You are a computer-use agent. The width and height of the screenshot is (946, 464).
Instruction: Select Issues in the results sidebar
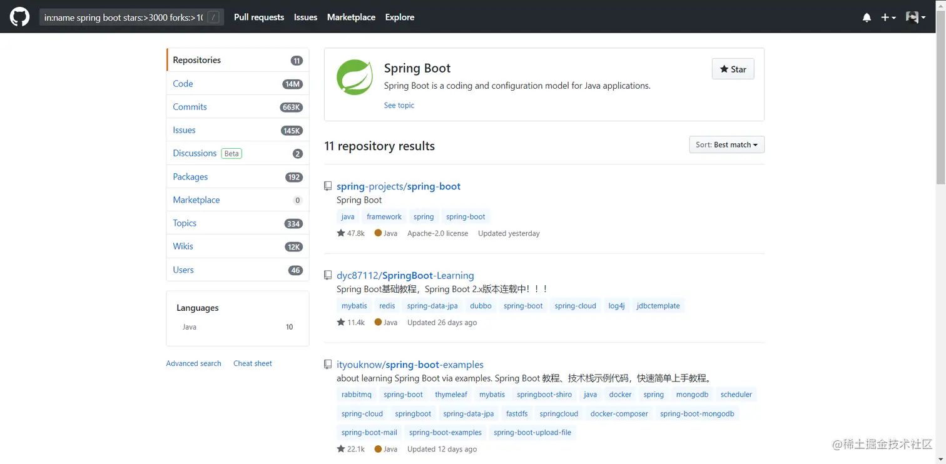coord(238,130)
